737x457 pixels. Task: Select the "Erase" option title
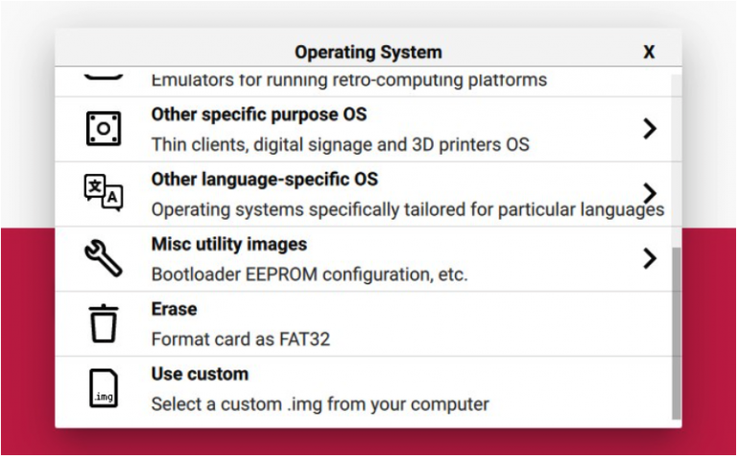coord(174,309)
